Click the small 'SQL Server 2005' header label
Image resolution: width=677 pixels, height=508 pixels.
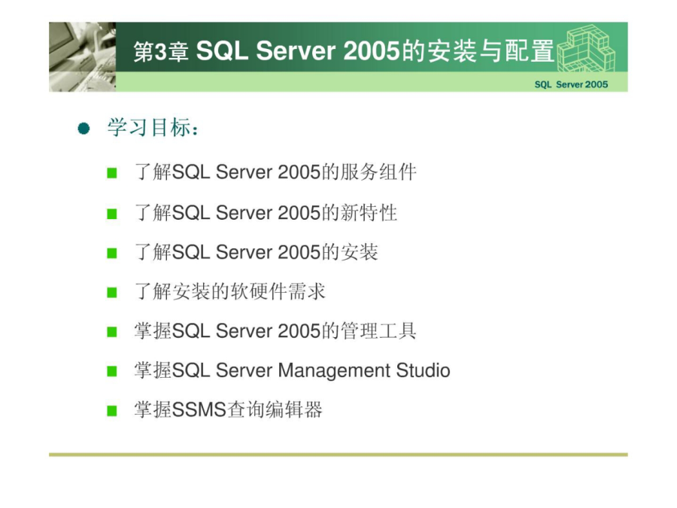(571, 84)
